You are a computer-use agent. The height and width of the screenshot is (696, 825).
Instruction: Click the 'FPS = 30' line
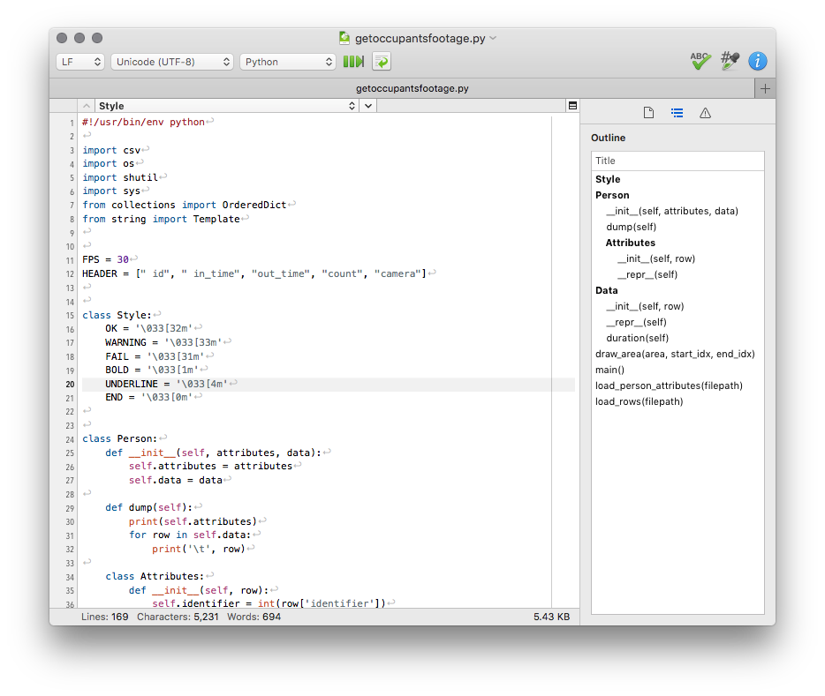105,259
